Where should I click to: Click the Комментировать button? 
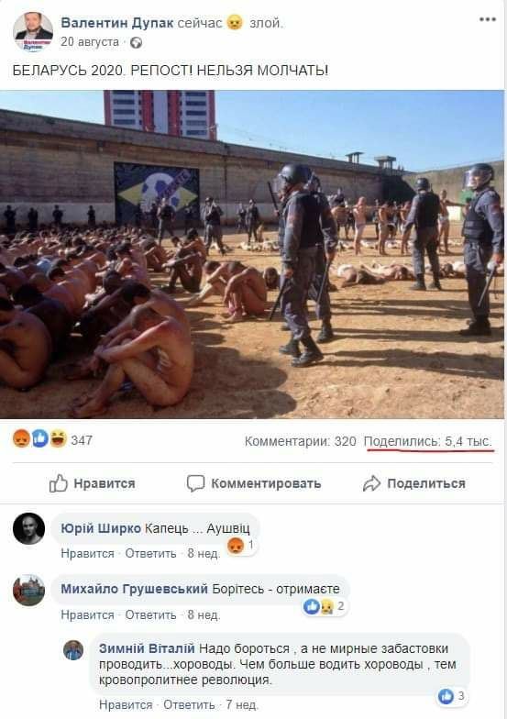pos(253,483)
